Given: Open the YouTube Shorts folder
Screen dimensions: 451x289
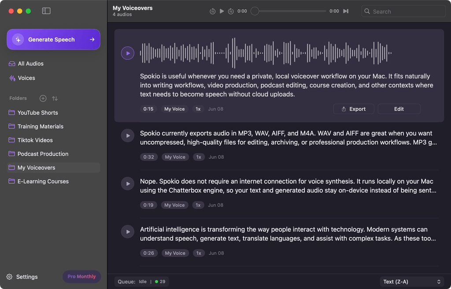Looking at the screenshot, I should tap(53, 113).
